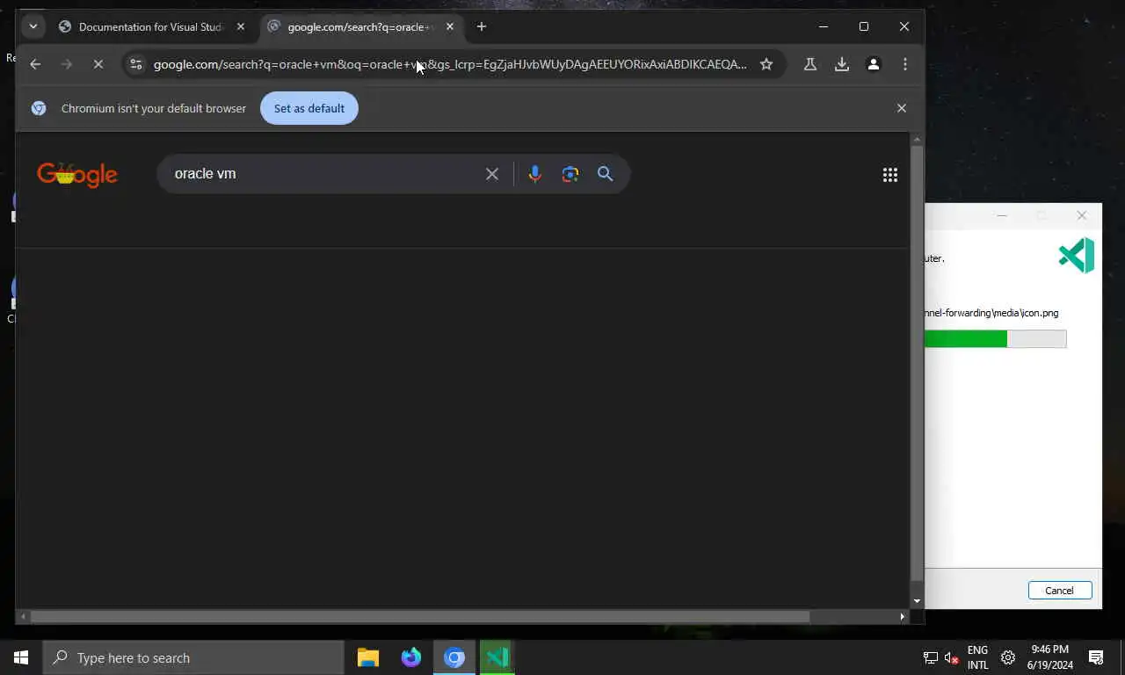Go forward with the forward arrow

67,64
